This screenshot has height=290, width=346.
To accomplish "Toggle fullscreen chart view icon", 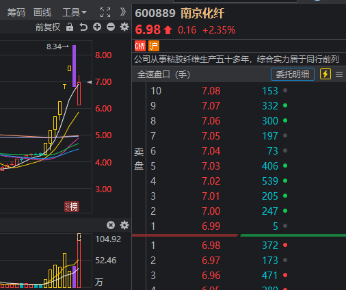I will click(105, 12).
